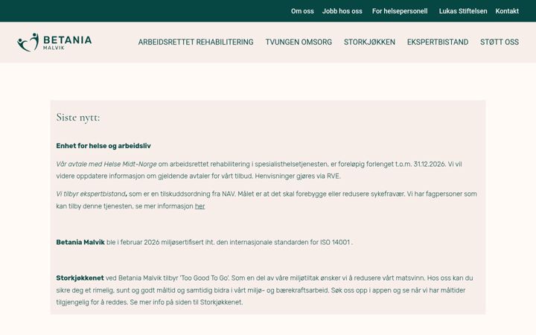The width and height of the screenshot is (536, 335).
Task: Click the Betania Malvik logo
Action: coord(54,42)
